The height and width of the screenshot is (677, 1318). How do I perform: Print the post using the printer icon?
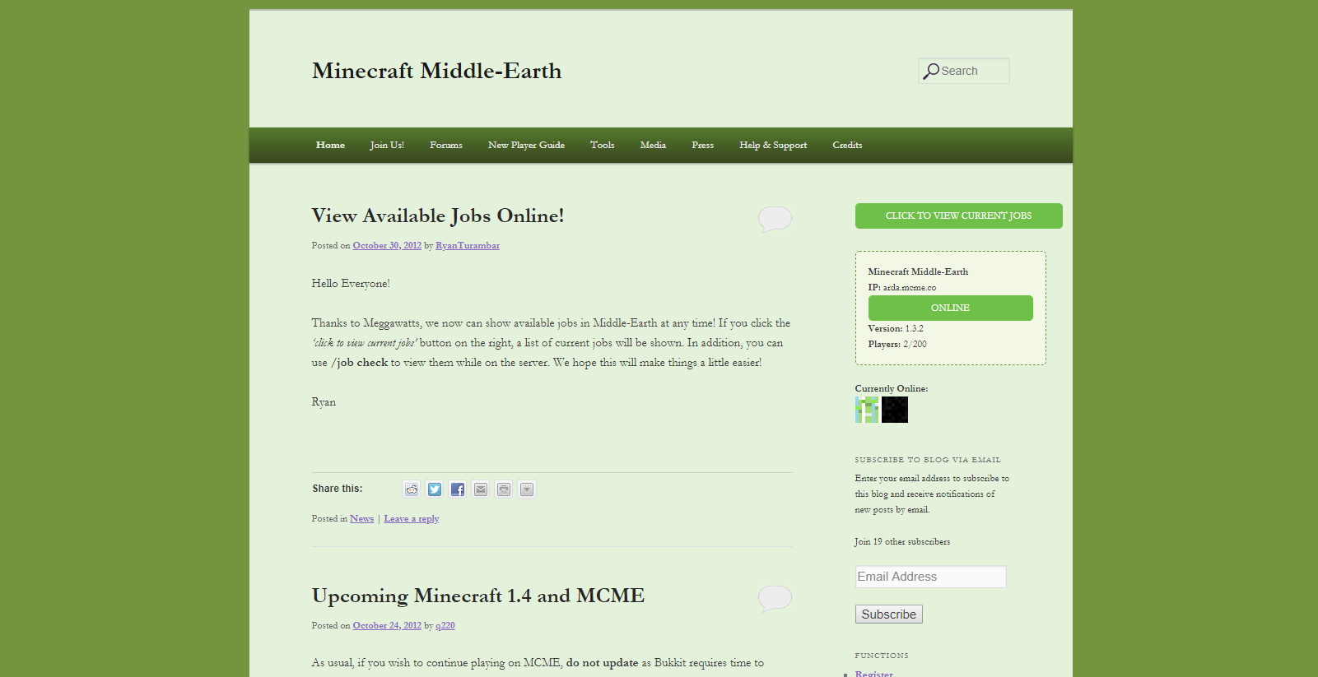(504, 489)
